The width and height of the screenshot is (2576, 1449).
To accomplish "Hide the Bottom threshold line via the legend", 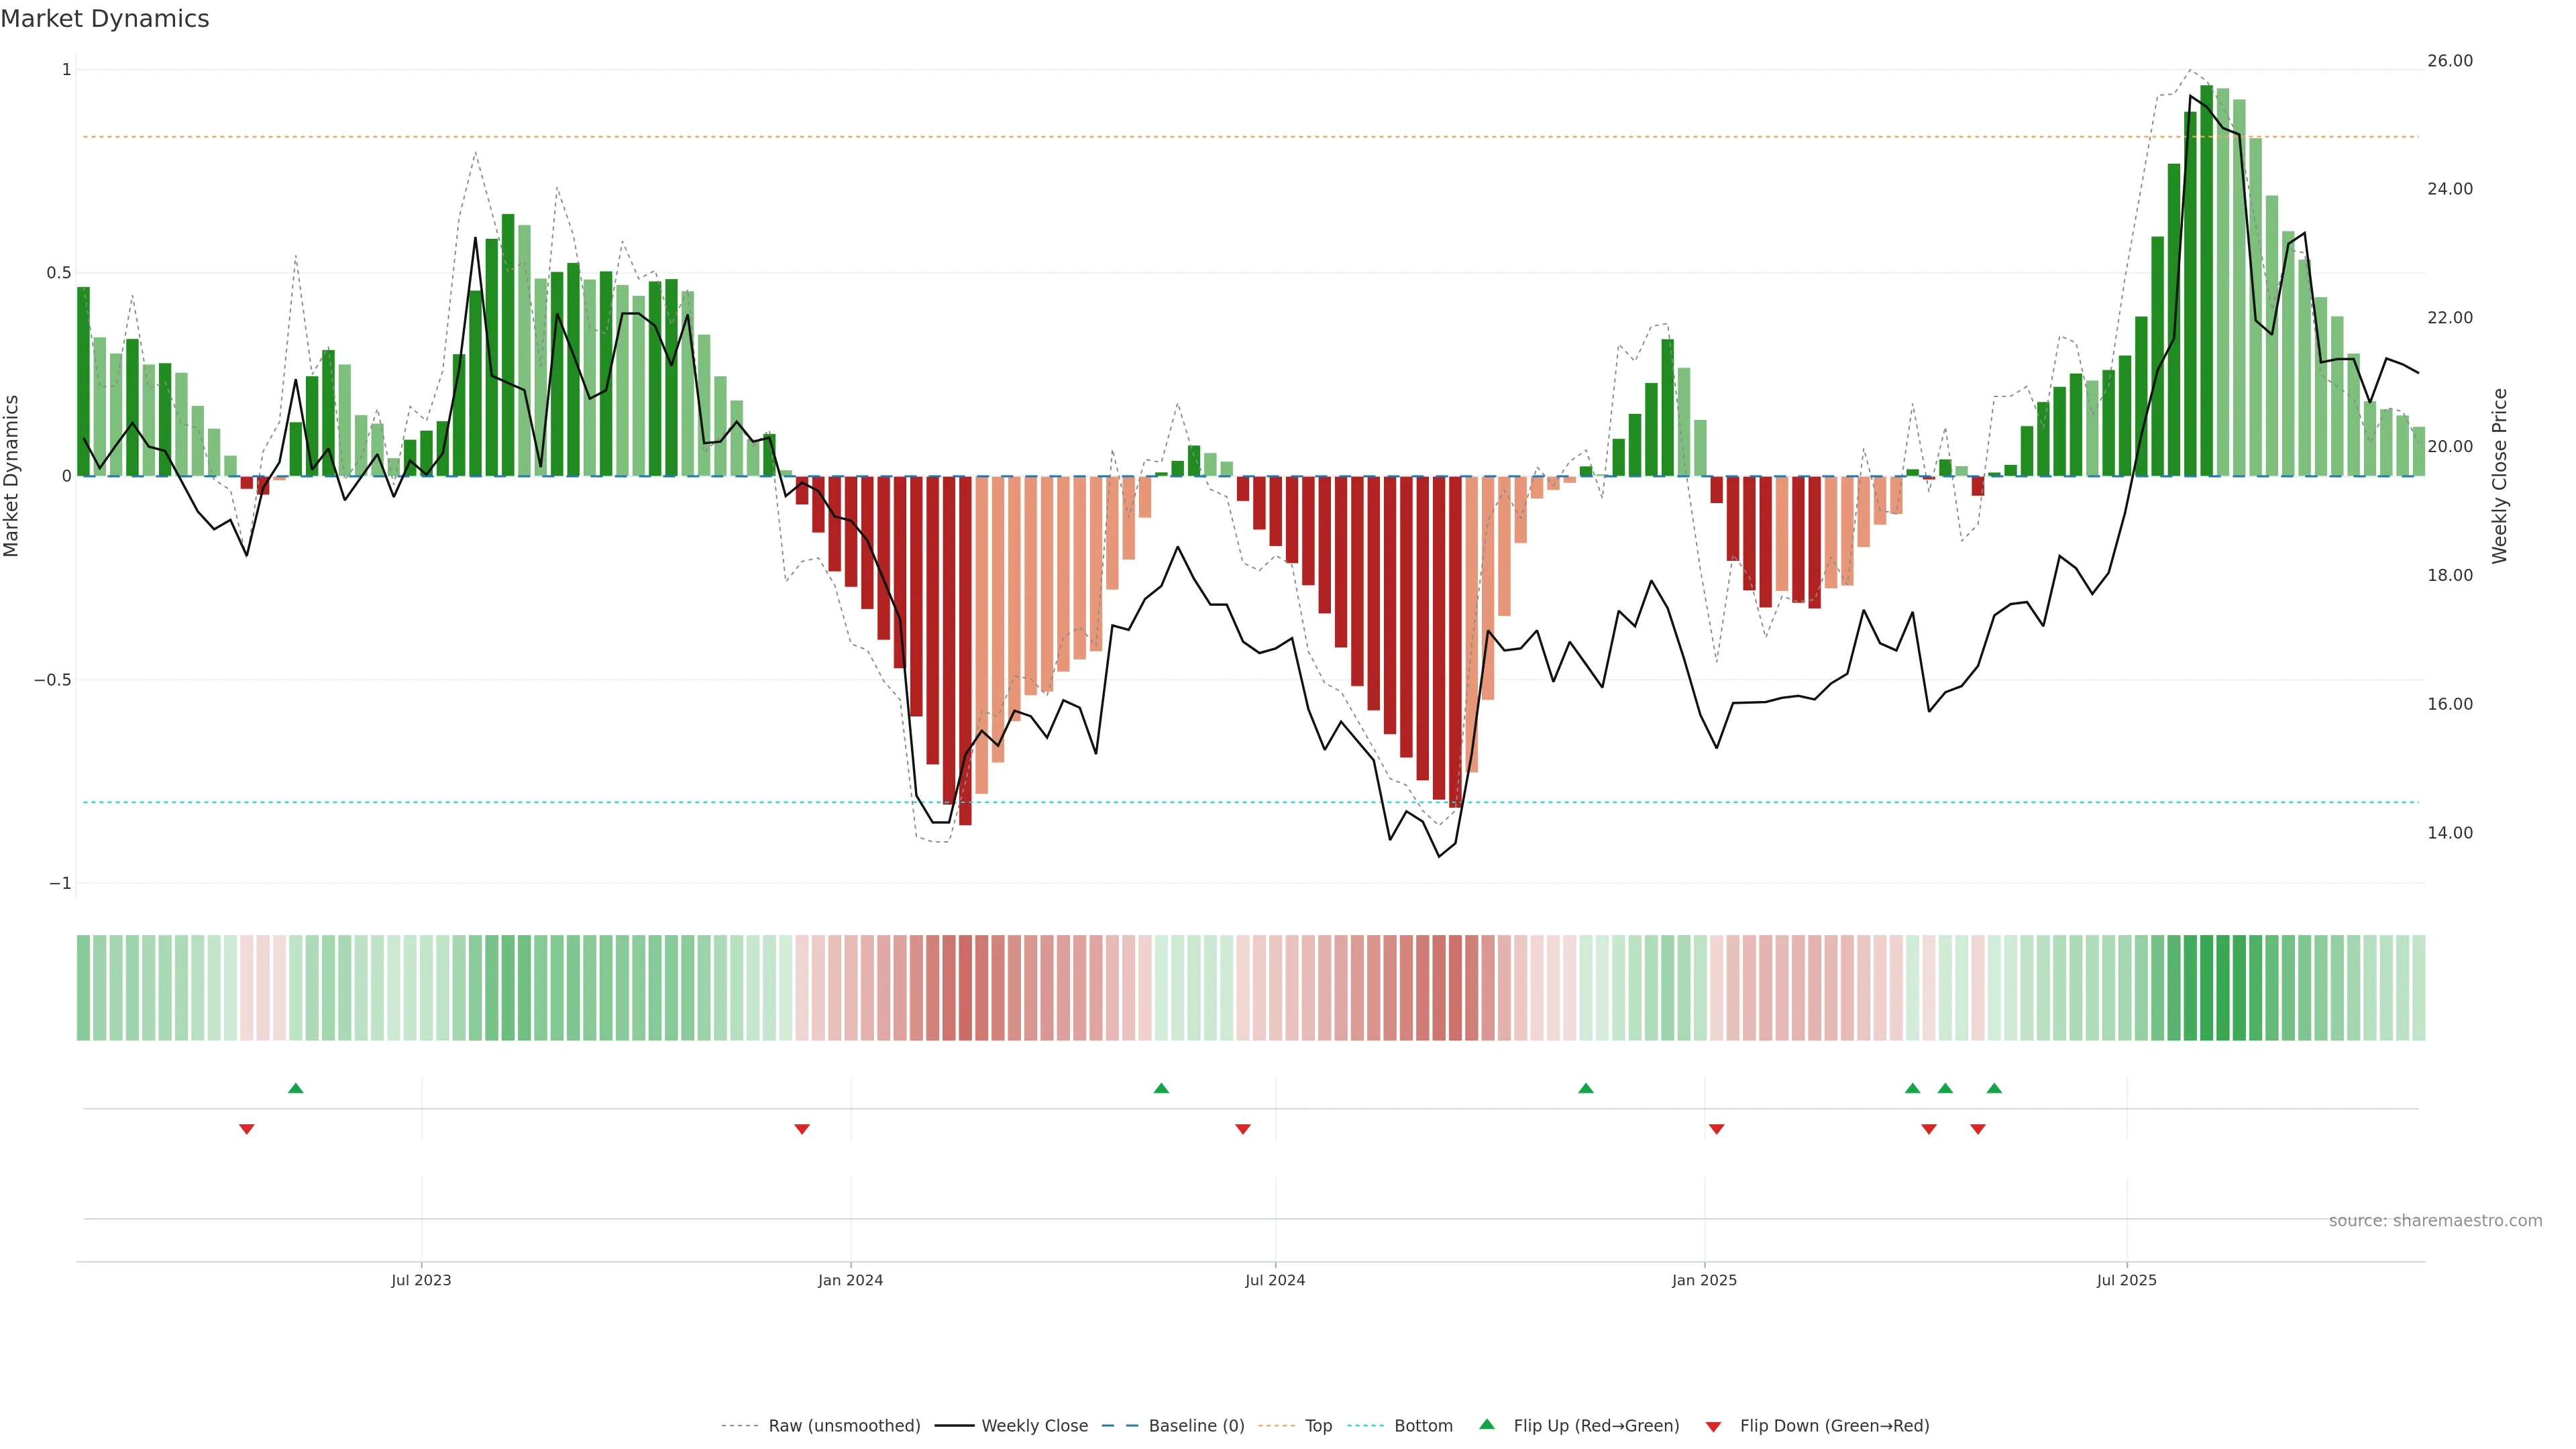I will (x=1423, y=1426).
